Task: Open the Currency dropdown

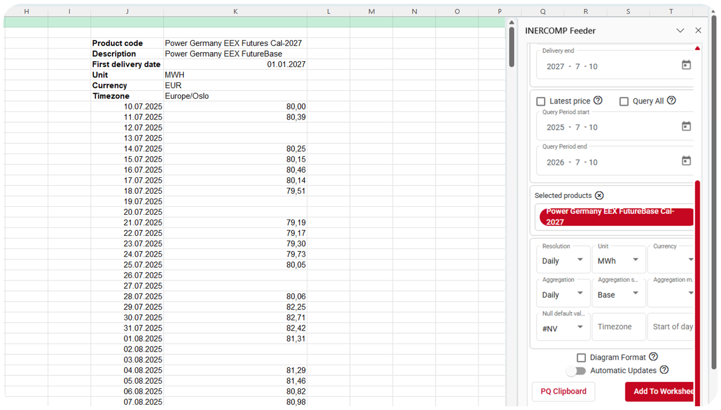Action: pos(671,261)
